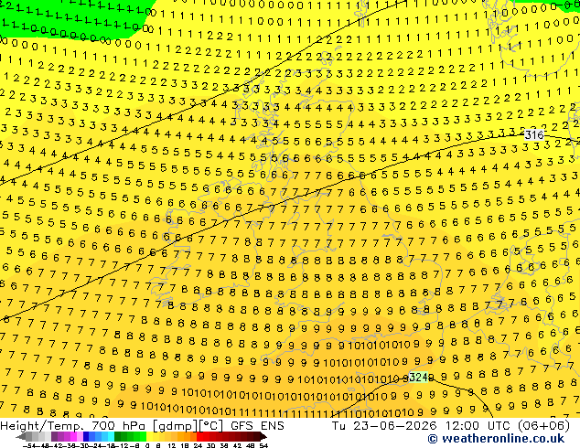Image resolution: width=580 pixels, height=448 pixels.
Task: Click the Height/Temp. 700 hPa title text
Action: pyautogui.click(x=75, y=426)
